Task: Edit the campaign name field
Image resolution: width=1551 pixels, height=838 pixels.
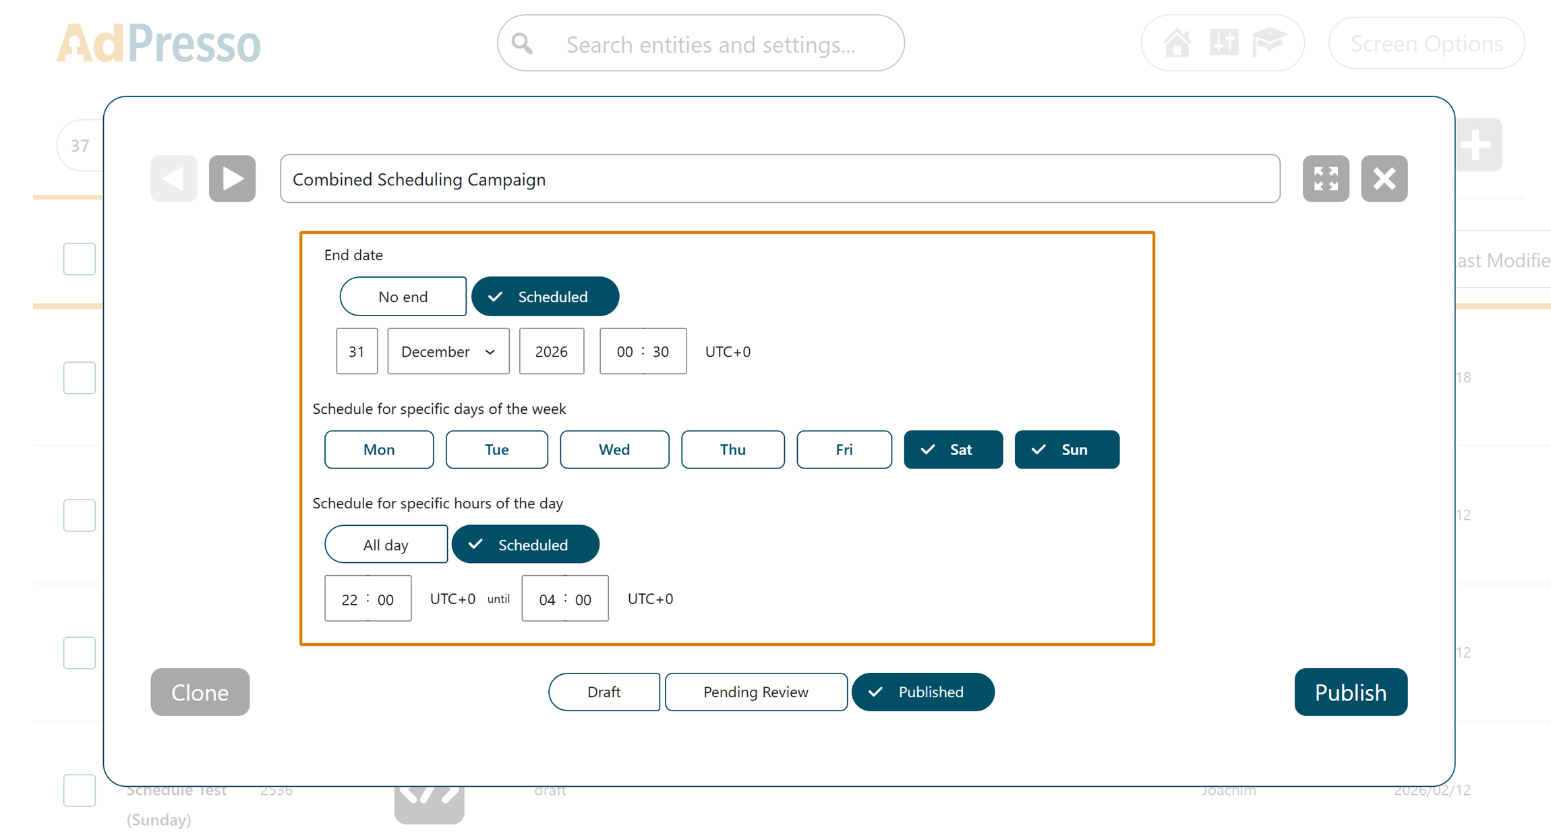Action: 780,179
